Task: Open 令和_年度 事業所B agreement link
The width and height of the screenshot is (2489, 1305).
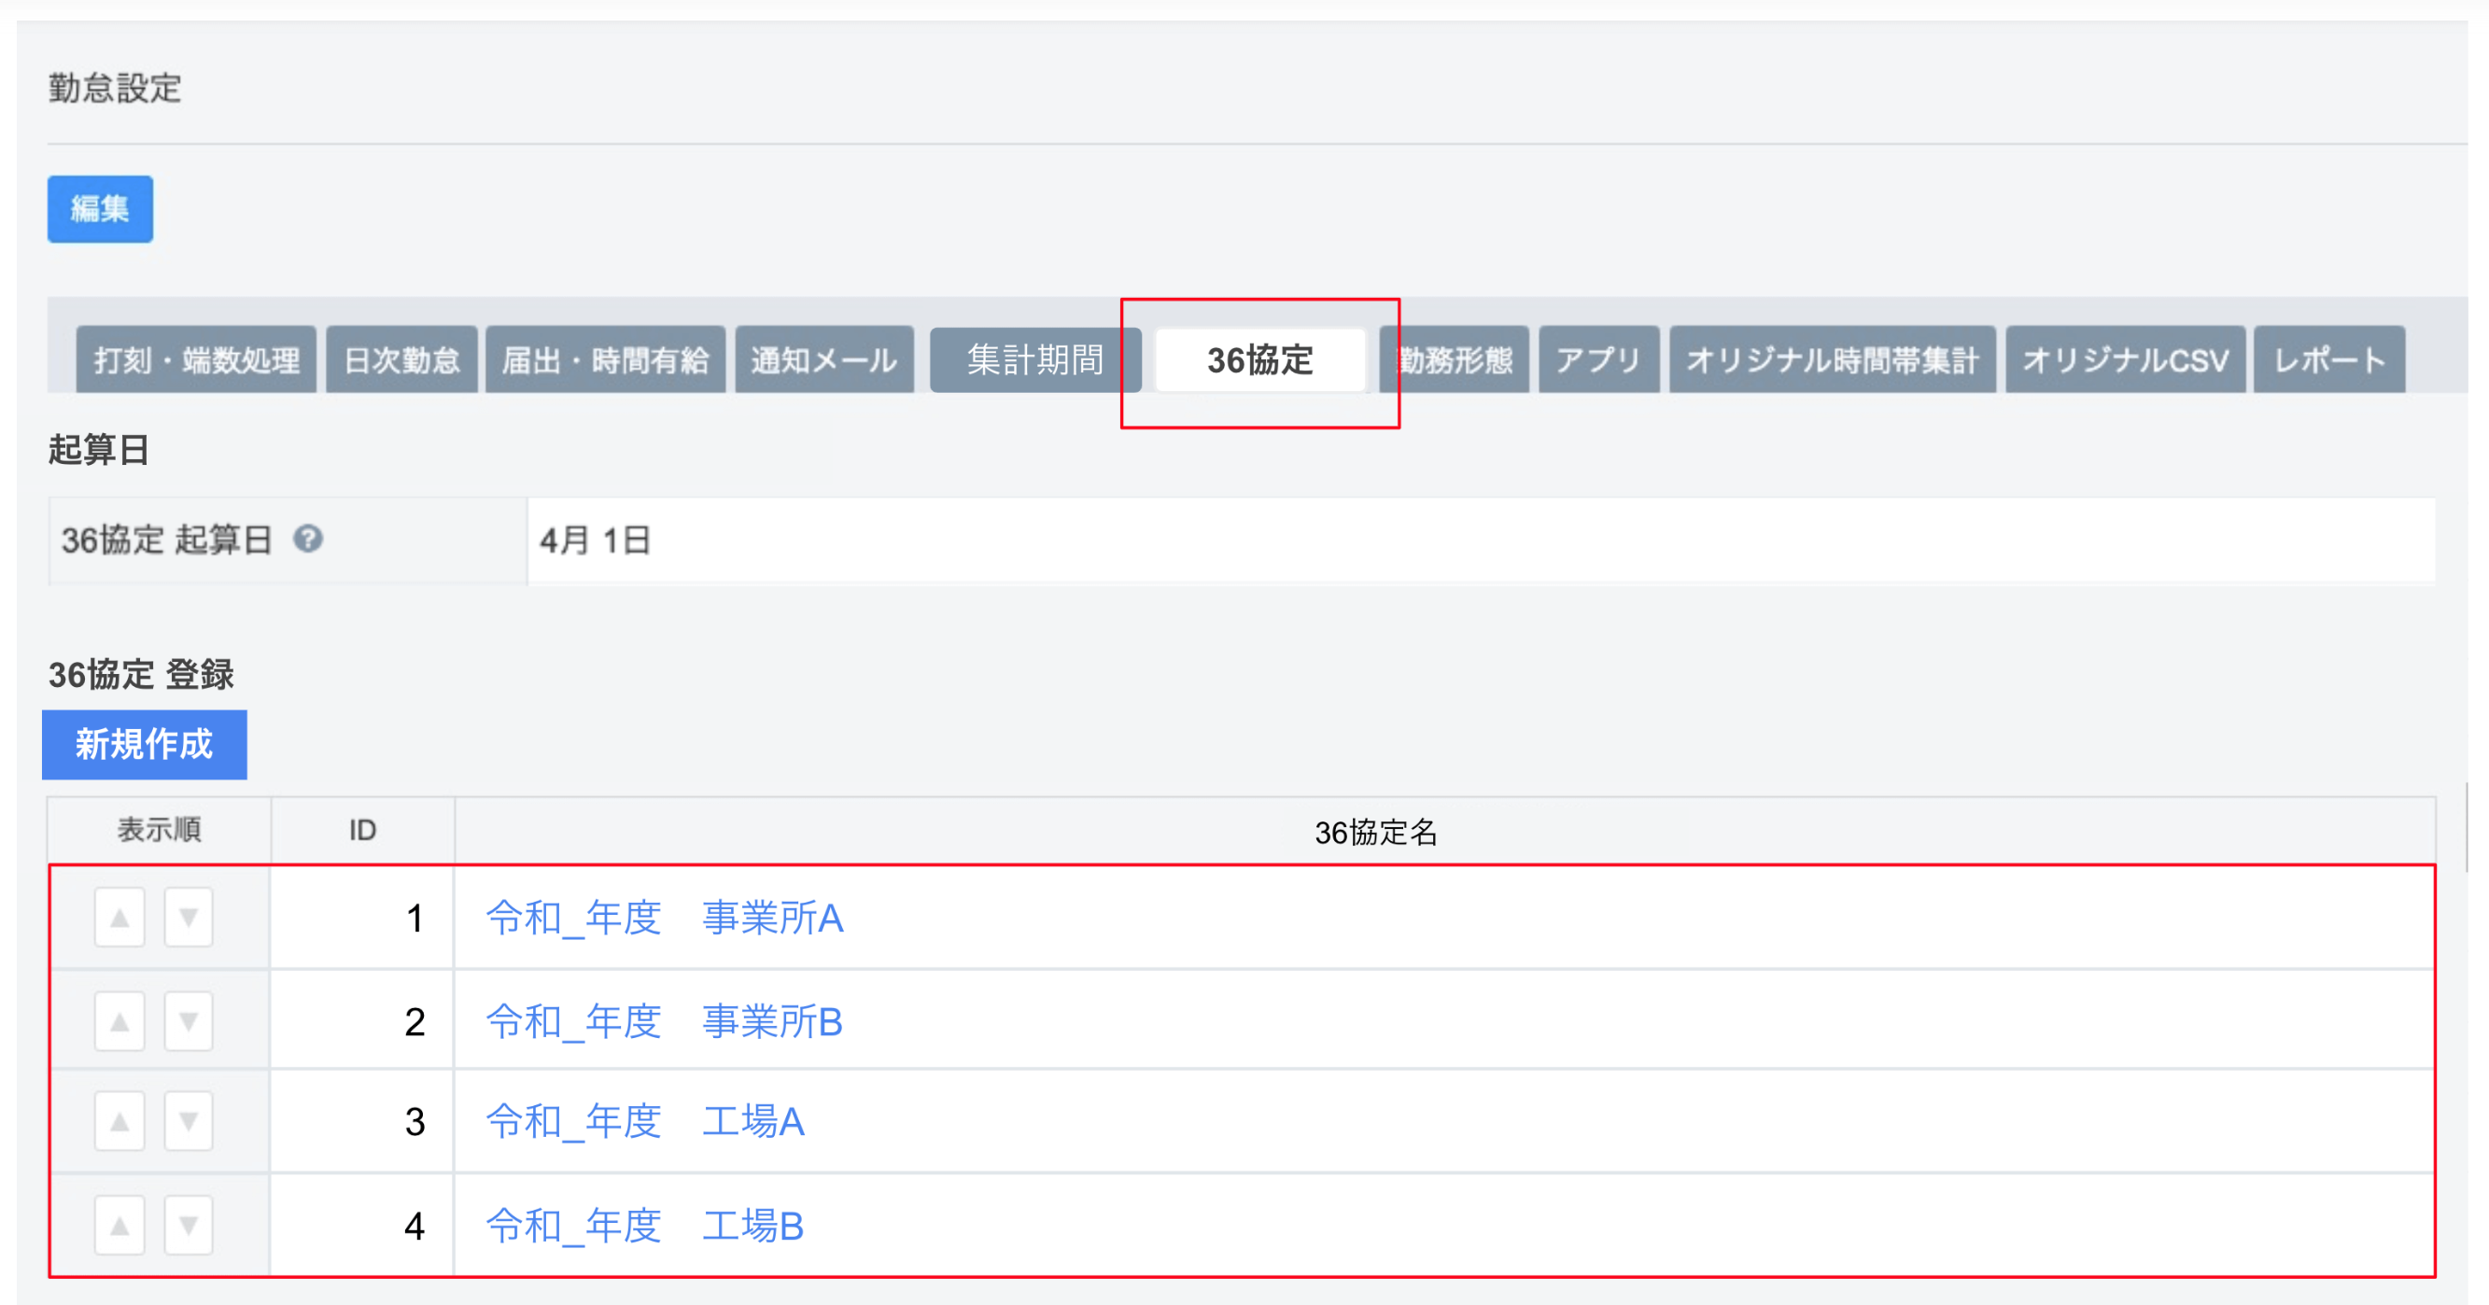Action: click(x=665, y=1022)
